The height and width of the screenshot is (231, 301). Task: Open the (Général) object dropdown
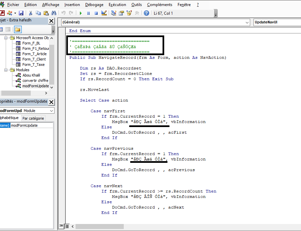pyautogui.click(x=247, y=22)
